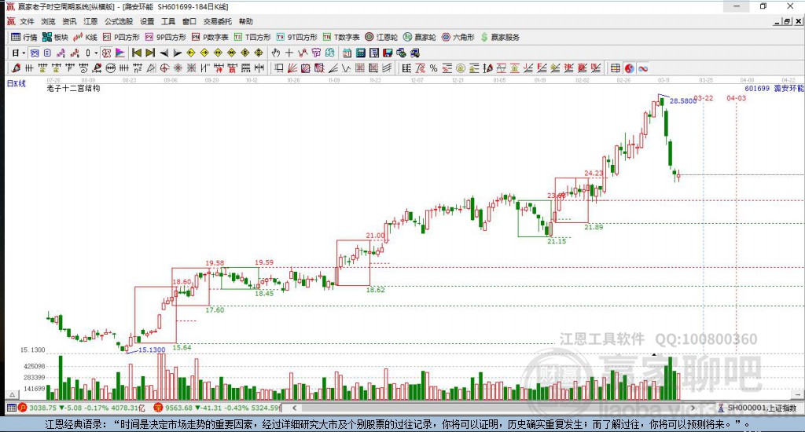This screenshot has width=805, height=432.
Task: Open the 交易委托 menu
Action: coord(217,21)
